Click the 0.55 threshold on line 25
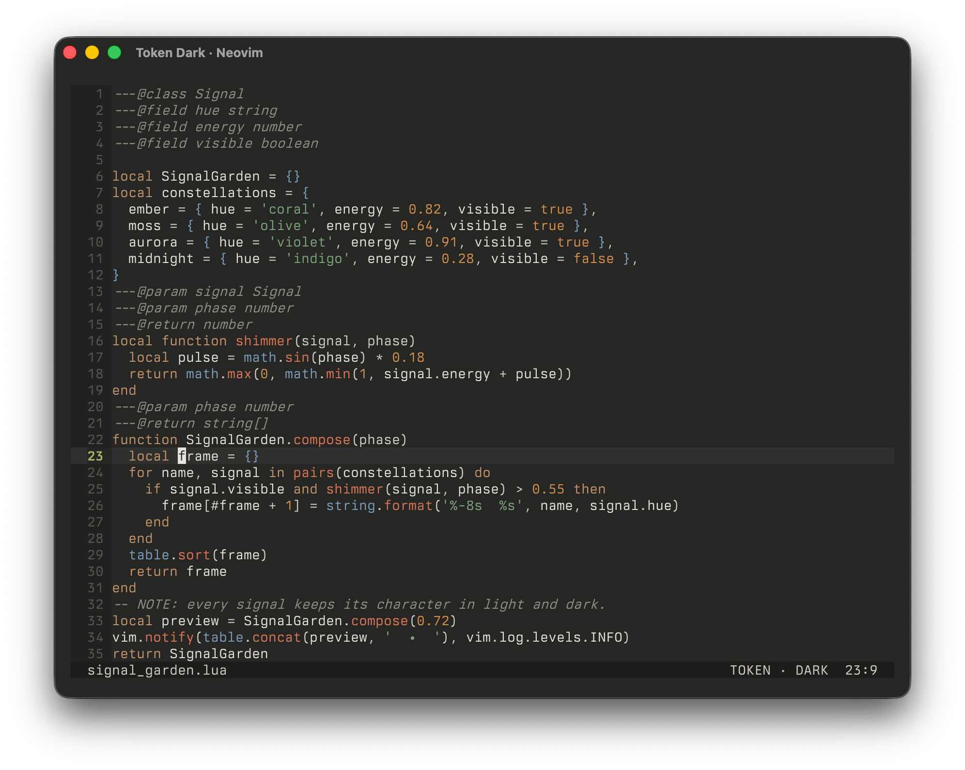965x770 pixels. pos(548,489)
